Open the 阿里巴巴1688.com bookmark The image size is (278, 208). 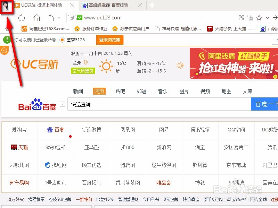pyautogui.click(x=45, y=28)
